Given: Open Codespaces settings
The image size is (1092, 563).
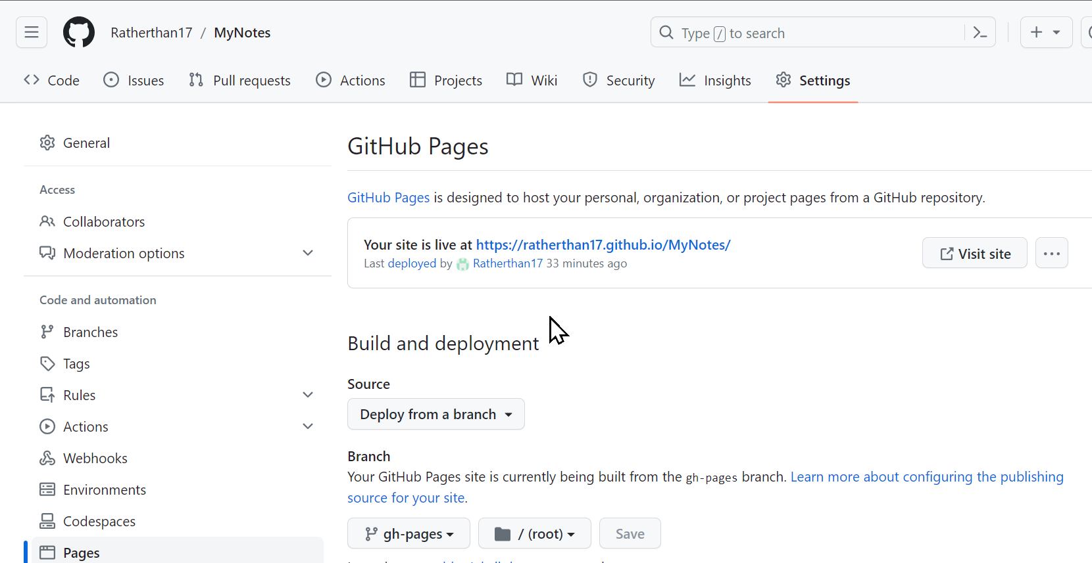Looking at the screenshot, I should tap(178, 521).
